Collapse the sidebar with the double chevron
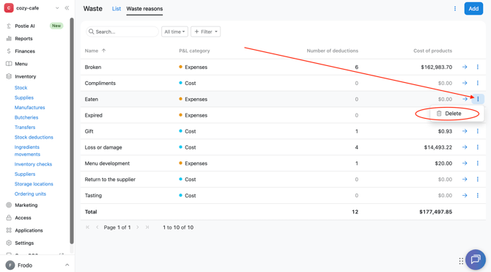Viewport: 491px width, 272px height. pos(67,8)
